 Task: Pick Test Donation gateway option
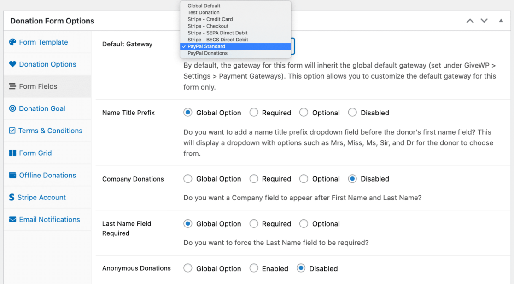click(x=204, y=12)
